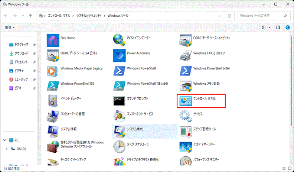Screen dimensions: 294x172
Task: Collapse the PC tree node
Action: [x=5, y=140]
